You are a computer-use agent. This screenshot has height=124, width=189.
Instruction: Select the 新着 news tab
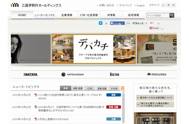(x=66, y=88)
